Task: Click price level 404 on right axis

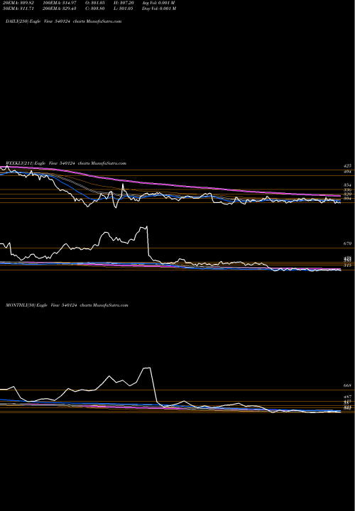Action: tap(347, 172)
